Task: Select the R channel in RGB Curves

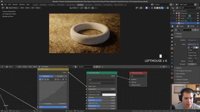Action: (x=42, y=79)
